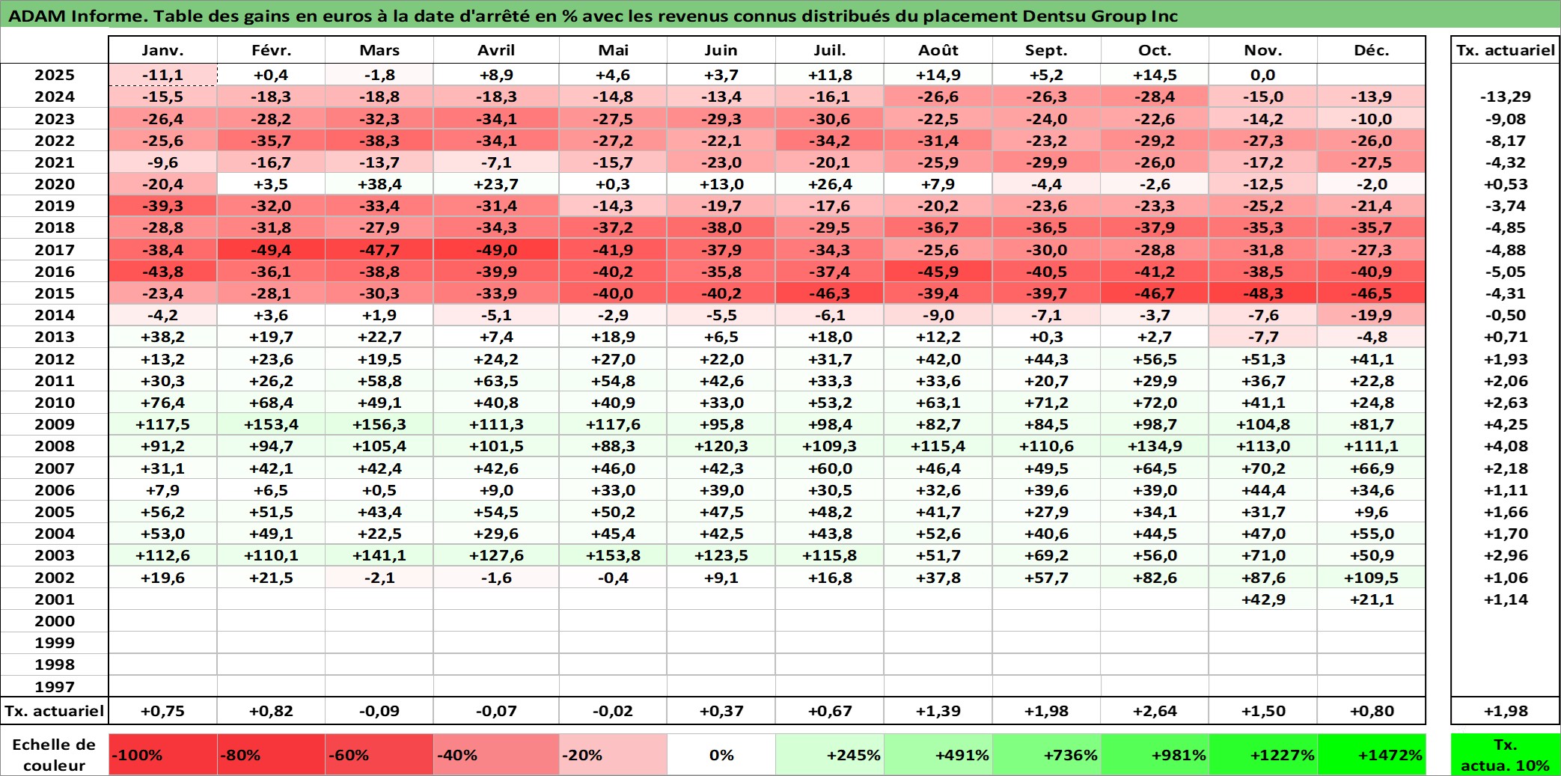This screenshot has height=776, width=1561.
Task: Select the 2020 Mars cell showing +38,4
Action: coord(379,184)
